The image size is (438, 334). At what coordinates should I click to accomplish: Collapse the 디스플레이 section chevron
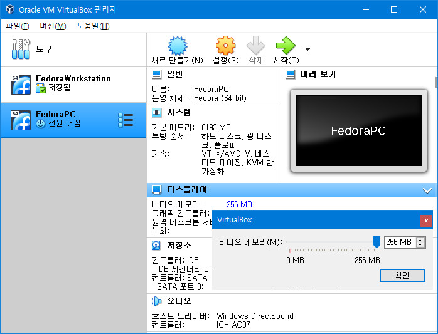click(x=427, y=190)
